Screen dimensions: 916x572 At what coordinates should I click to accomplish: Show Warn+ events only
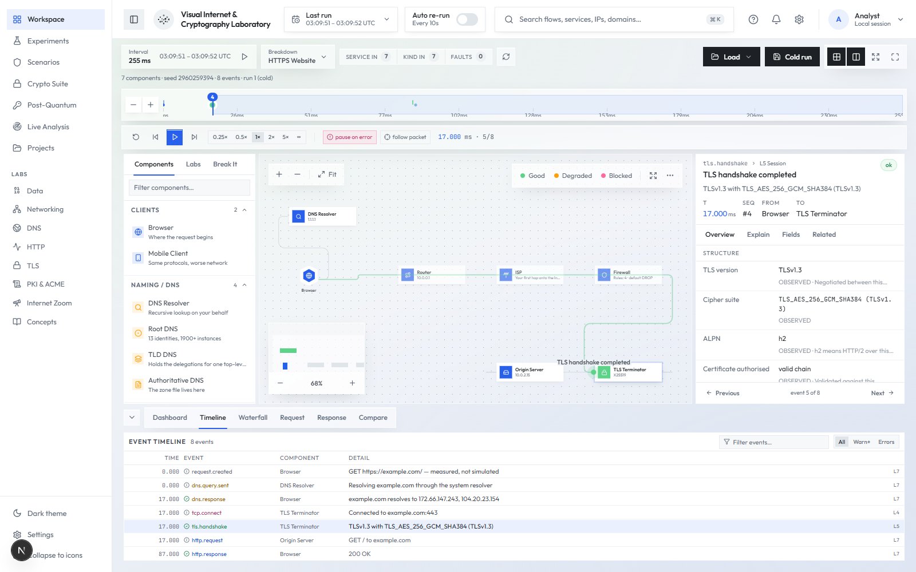(861, 442)
